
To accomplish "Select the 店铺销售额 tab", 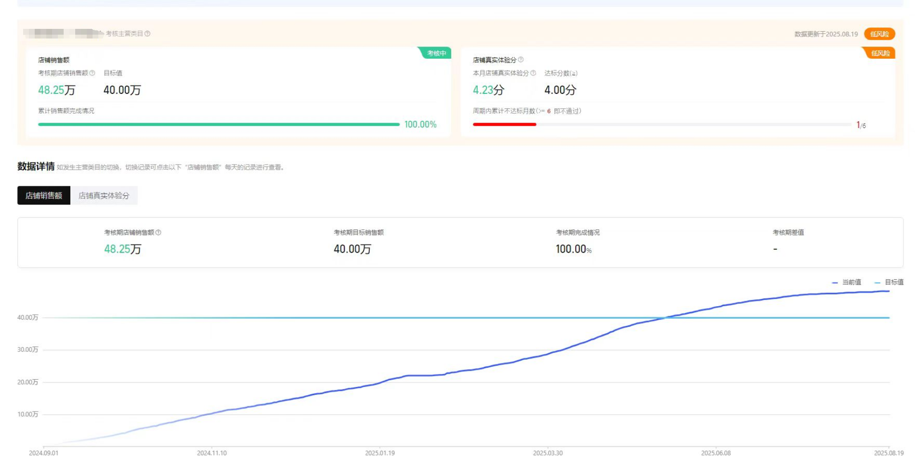I will tap(44, 195).
